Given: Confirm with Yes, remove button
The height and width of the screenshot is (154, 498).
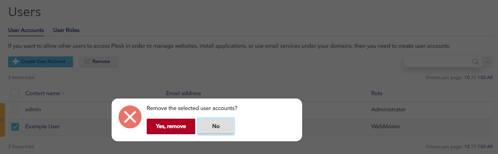Looking at the screenshot, I should click(x=171, y=126).
